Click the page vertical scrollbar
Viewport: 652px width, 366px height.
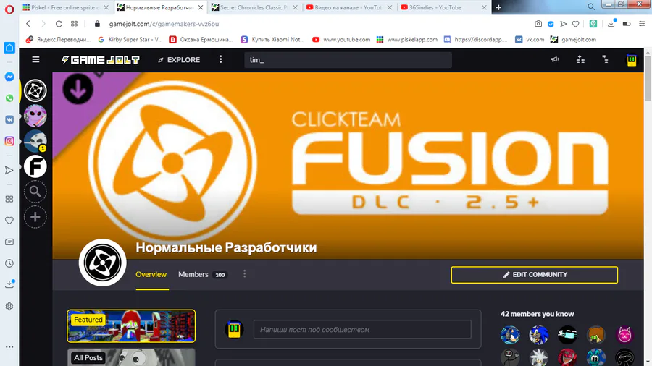648,79
